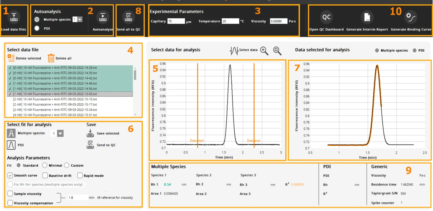
Task: Click Send to QC icon
Action: tap(90, 145)
